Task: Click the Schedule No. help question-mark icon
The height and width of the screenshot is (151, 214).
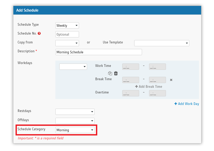Action: pyautogui.click(x=39, y=34)
